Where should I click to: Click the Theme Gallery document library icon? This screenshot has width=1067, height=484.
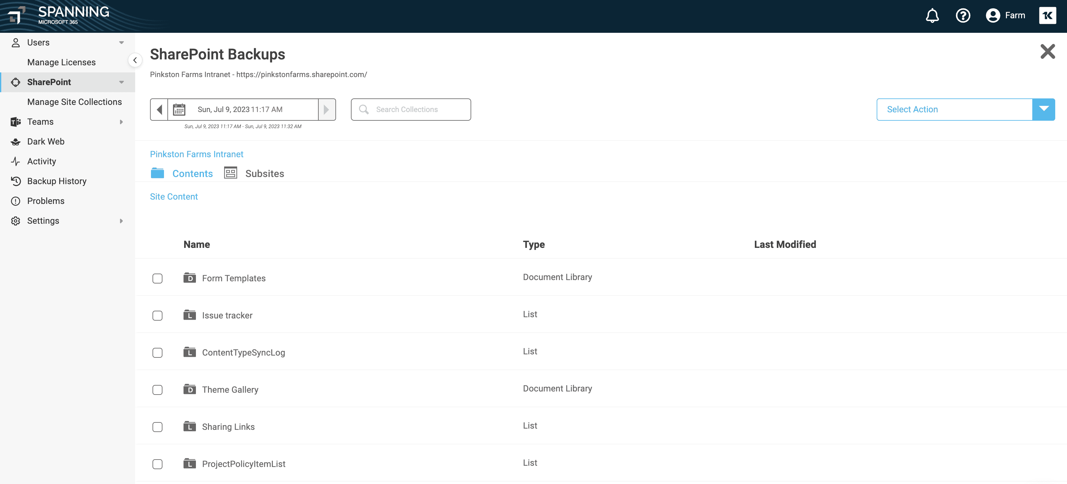point(190,389)
